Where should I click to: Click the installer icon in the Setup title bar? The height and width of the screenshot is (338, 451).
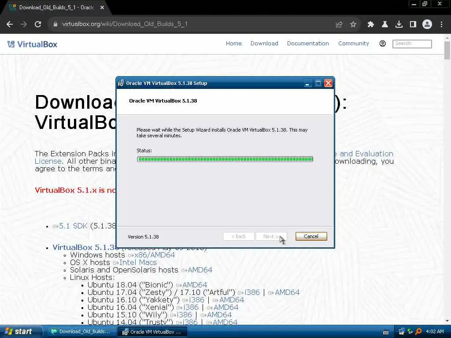click(x=121, y=83)
